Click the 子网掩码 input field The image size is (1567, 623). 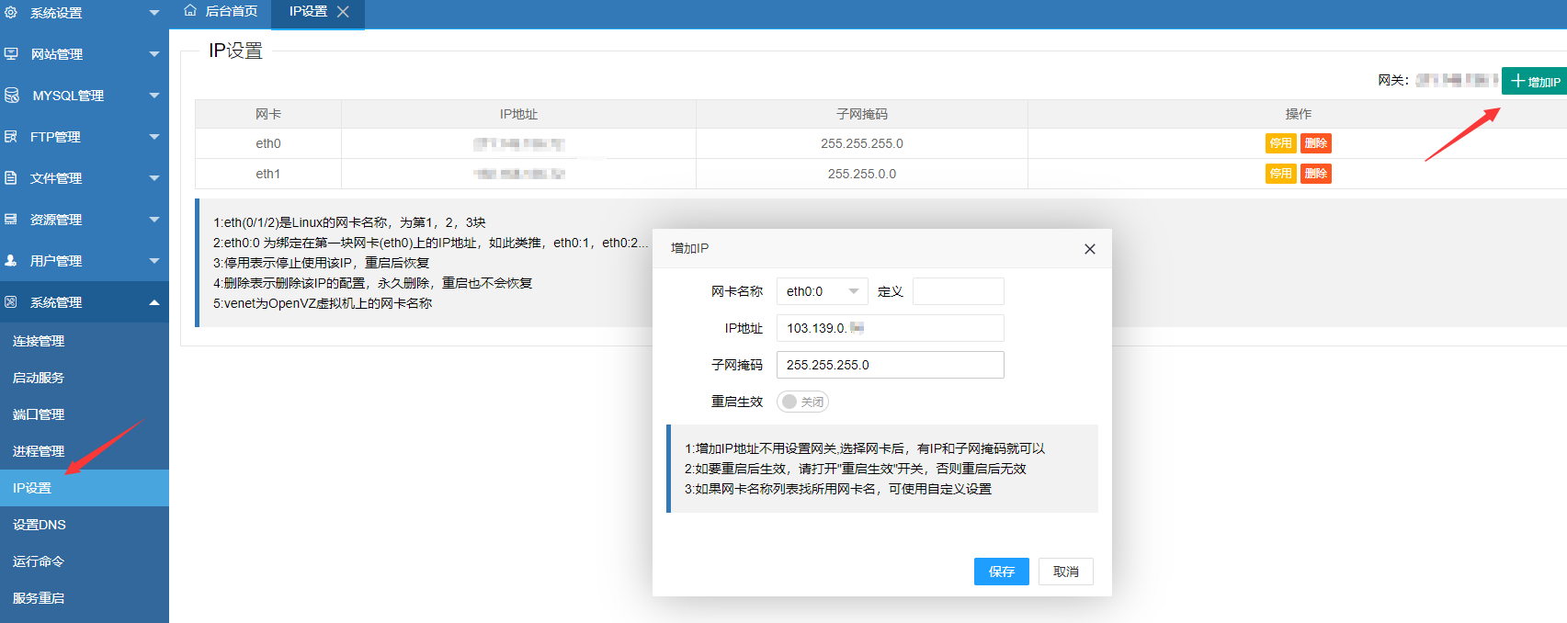pyautogui.click(x=890, y=365)
